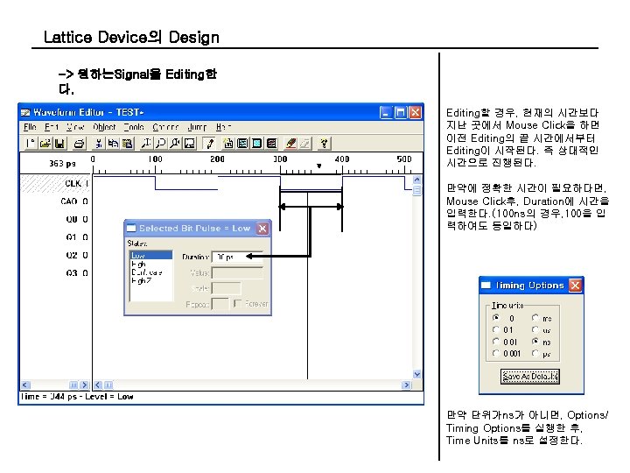This screenshot has height=473, width=630.
Task: Open the Object menu
Action: point(104,127)
